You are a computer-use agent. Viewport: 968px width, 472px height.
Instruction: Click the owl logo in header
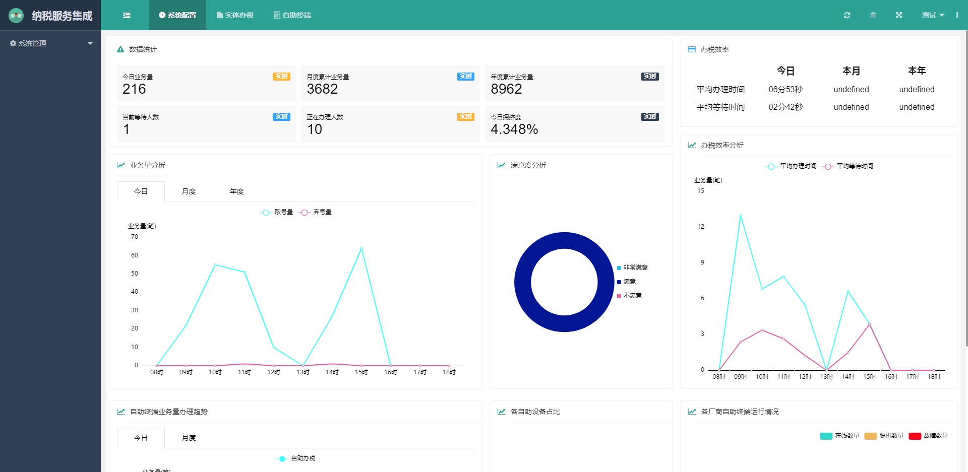(x=16, y=16)
